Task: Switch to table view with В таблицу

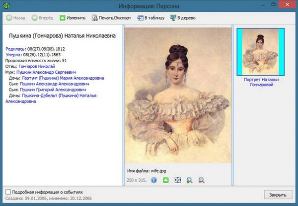Action: tap(150, 18)
